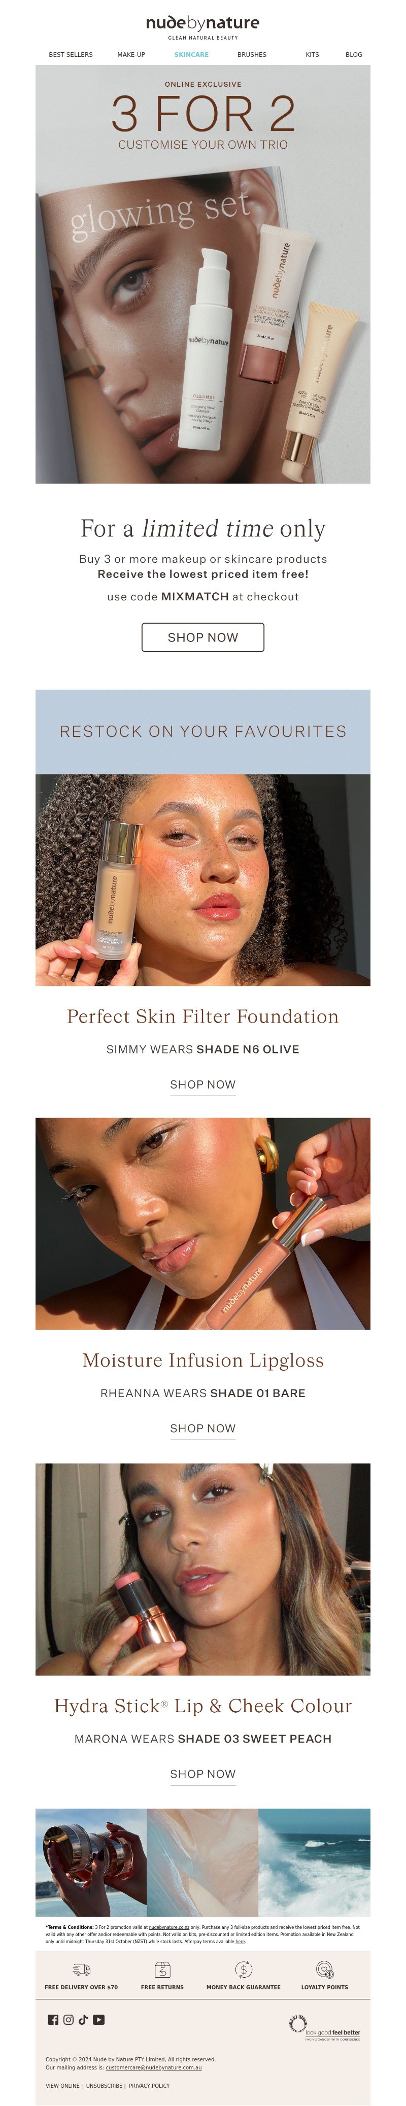Open the Blog navigation link

[x=354, y=55]
